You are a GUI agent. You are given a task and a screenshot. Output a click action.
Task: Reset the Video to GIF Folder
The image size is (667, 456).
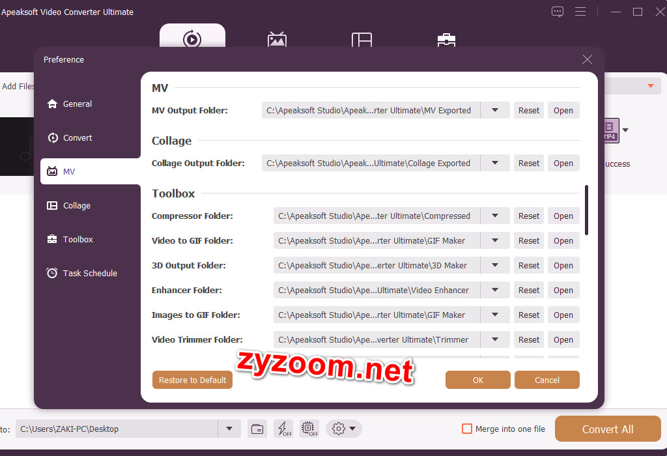[529, 240]
